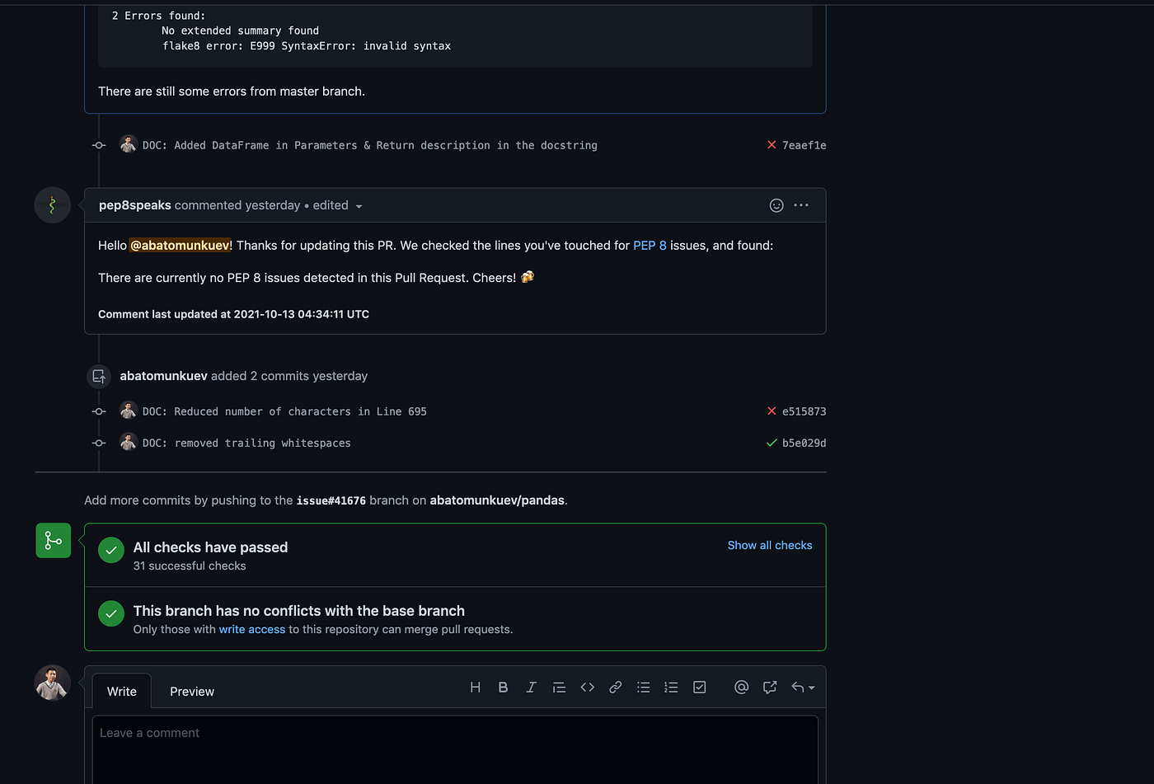Insert a link with the chain icon

coord(616,687)
